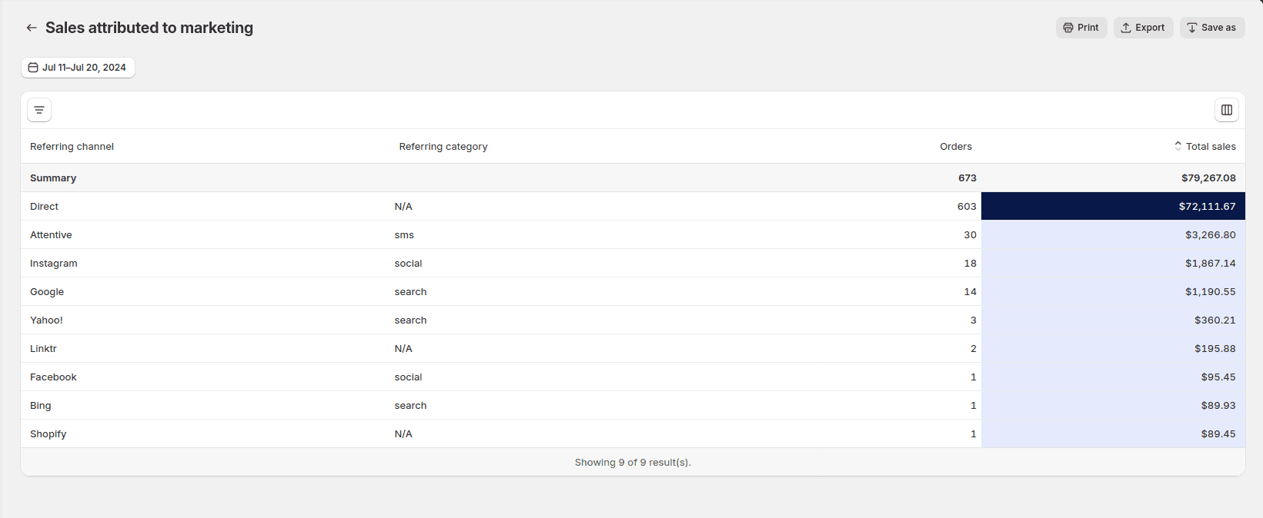Screen dimensions: 1263x518
Task: Select the Attentive channel row
Action: tap(51, 234)
